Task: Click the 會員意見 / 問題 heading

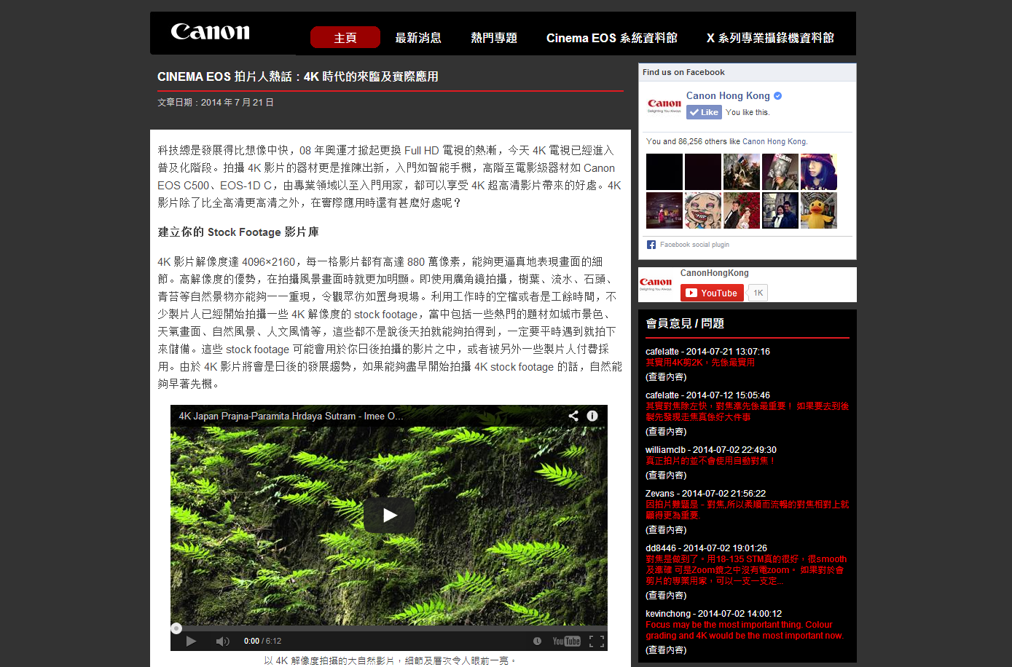Action: [x=685, y=323]
